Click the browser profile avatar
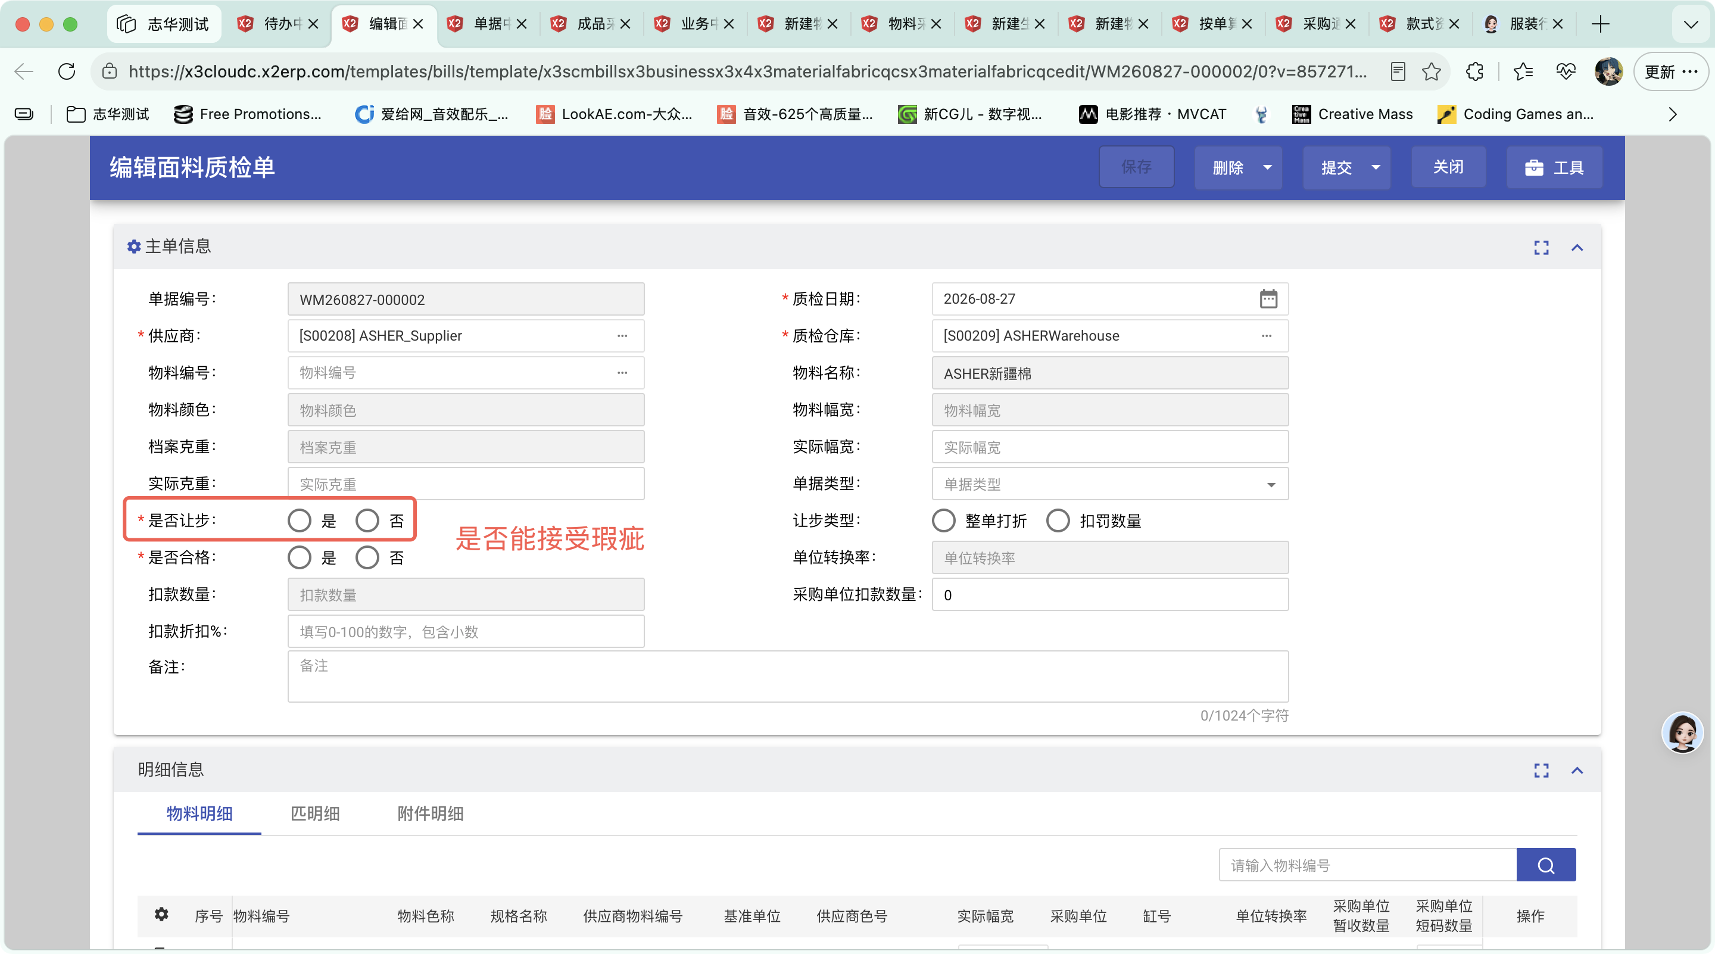 (x=1608, y=71)
